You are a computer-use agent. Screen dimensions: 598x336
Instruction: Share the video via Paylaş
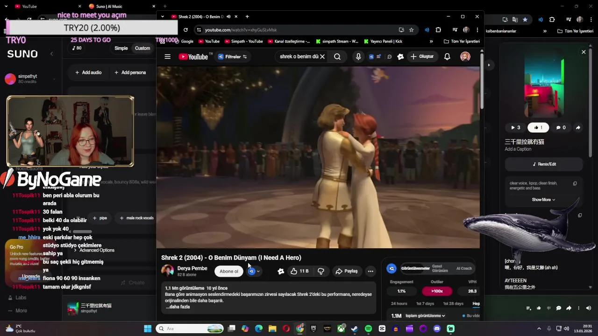(347, 271)
